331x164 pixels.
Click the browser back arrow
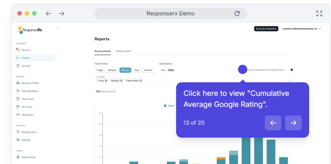pos(49,14)
